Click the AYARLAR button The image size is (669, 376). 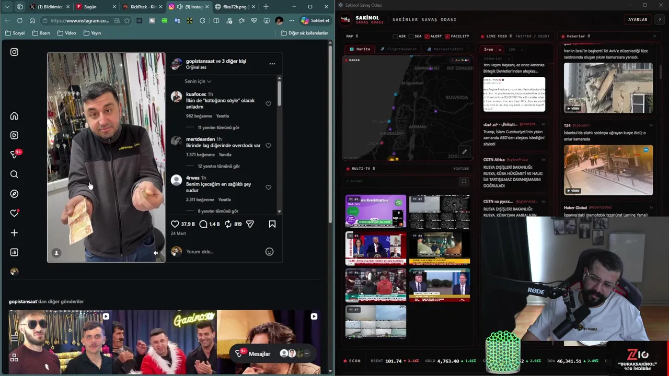coord(638,20)
